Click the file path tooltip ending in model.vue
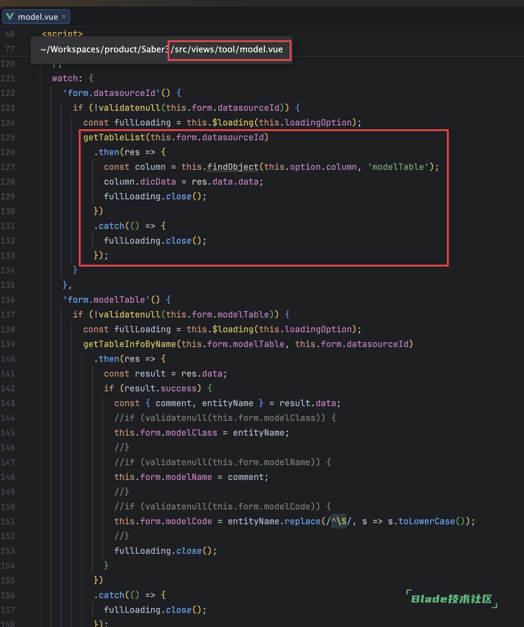Viewport: 524px width, 627px height. tap(162, 50)
